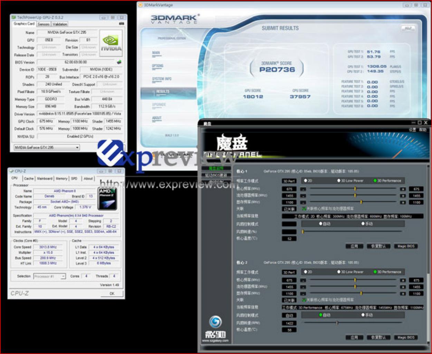Click core 1 memory-clock plus button
Image resolution: width=432 pixels, height=354 pixels.
(x=403, y=202)
